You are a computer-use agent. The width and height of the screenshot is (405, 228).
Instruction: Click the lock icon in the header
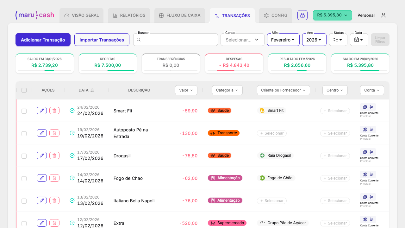(302, 15)
